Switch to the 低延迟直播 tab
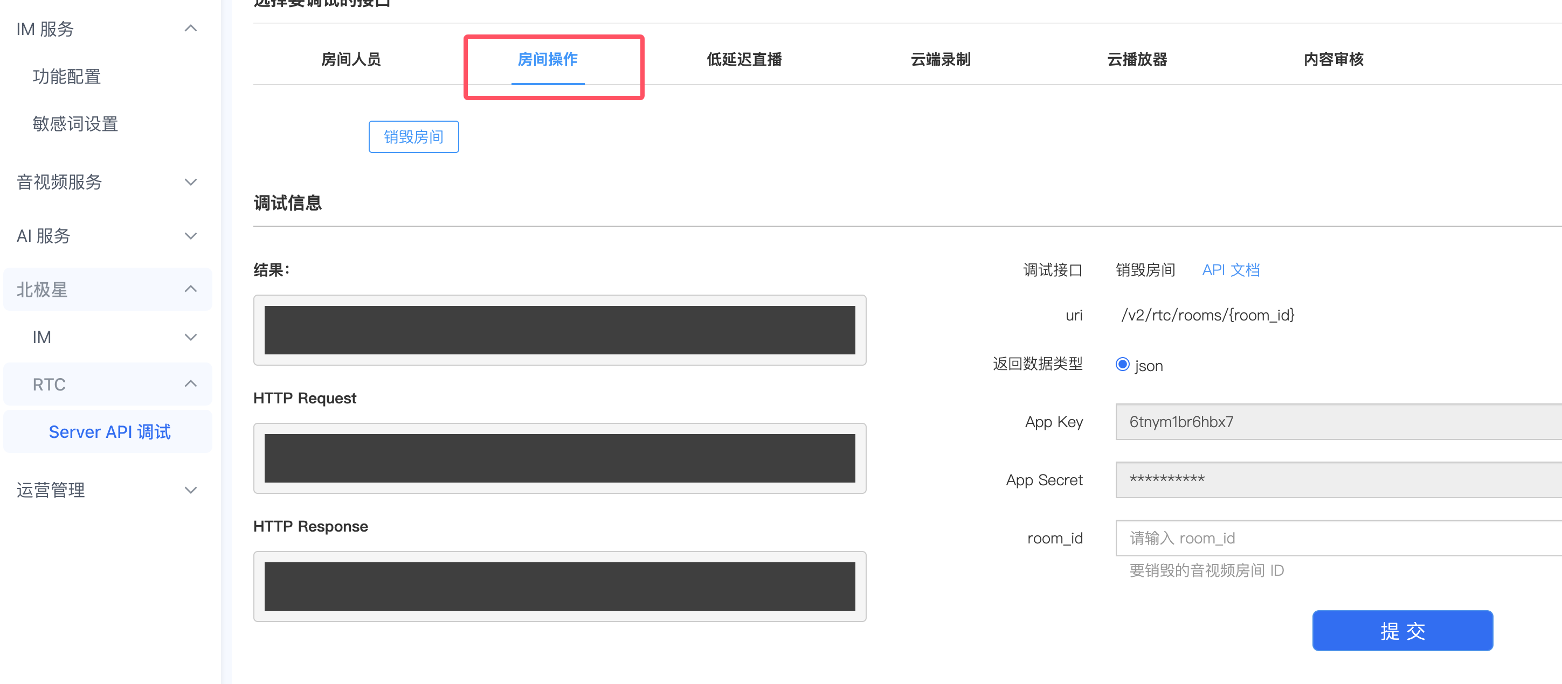The height and width of the screenshot is (684, 1562). coord(744,59)
